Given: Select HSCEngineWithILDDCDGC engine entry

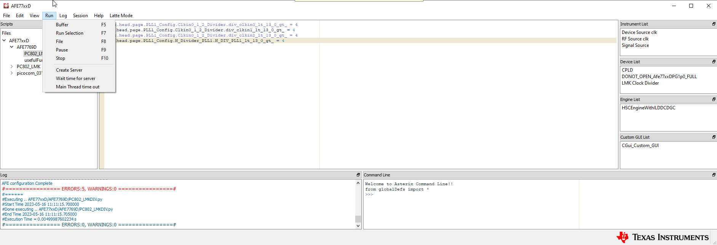Looking at the screenshot, I should [648, 108].
